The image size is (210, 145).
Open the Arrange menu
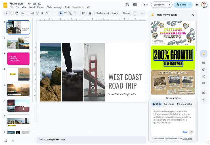58,7
